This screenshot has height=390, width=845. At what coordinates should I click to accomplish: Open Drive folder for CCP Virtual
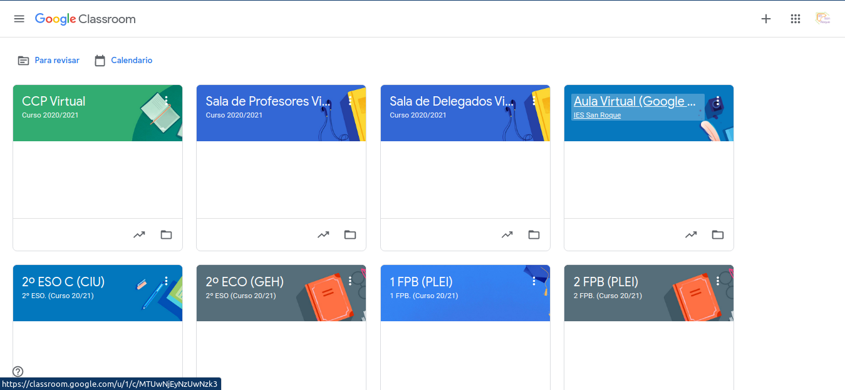coord(166,235)
